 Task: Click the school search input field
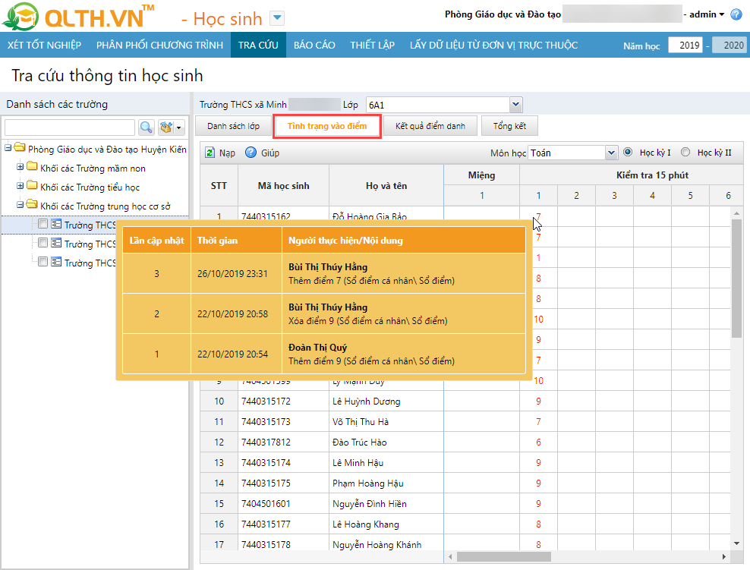69,127
